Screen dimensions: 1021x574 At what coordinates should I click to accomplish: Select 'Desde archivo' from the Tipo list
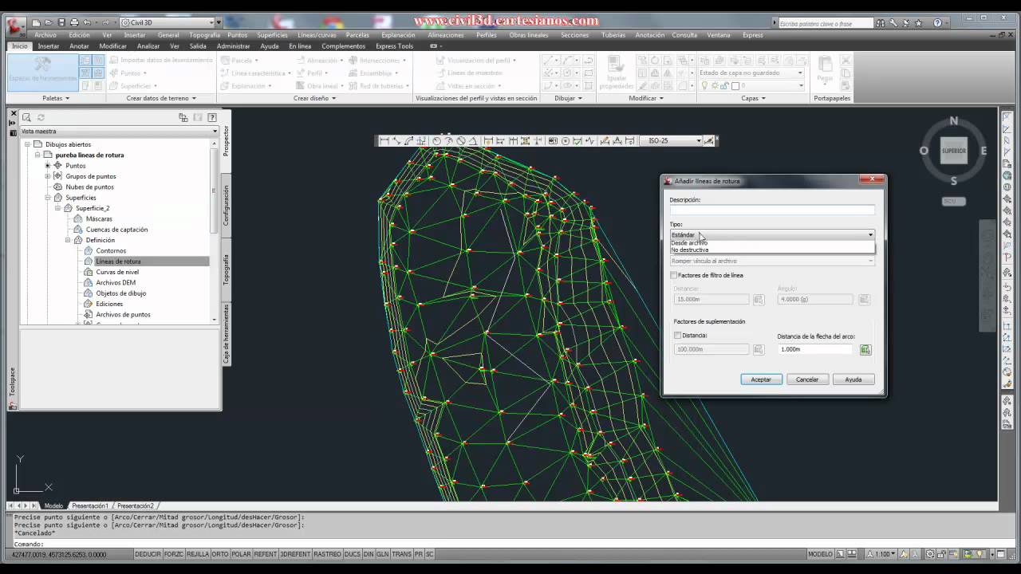(772, 242)
